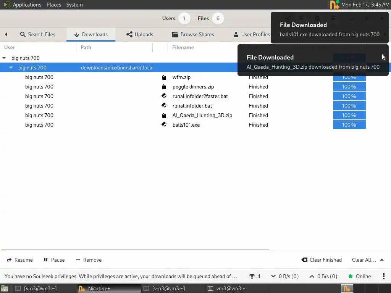Collapse the top big nuts 700 group

4,58
